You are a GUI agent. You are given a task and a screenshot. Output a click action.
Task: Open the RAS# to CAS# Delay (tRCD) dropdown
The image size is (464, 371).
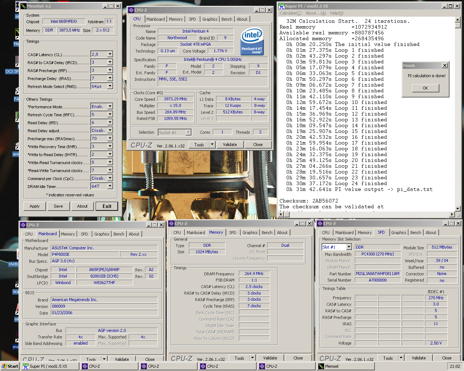(x=110, y=62)
